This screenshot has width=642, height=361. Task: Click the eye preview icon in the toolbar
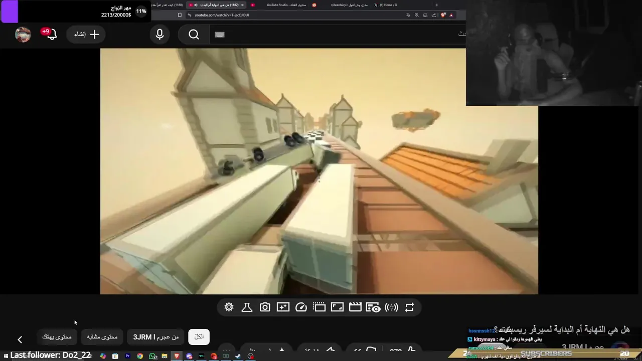[373, 307]
